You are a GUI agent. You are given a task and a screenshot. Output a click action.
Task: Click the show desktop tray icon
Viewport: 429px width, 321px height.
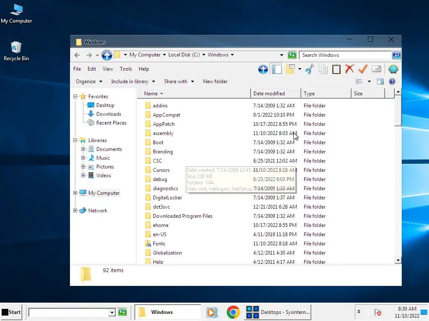(424, 312)
